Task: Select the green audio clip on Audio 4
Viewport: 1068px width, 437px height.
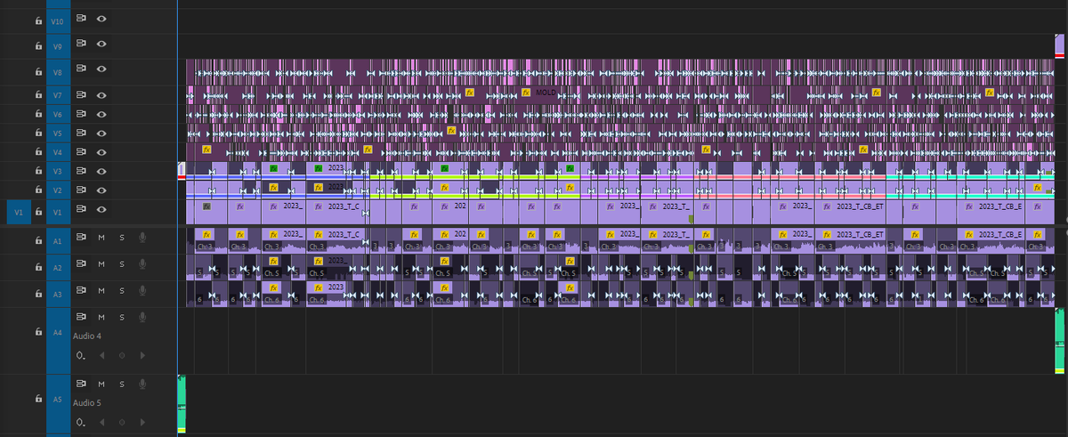Action: pyautogui.click(x=1059, y=341)
